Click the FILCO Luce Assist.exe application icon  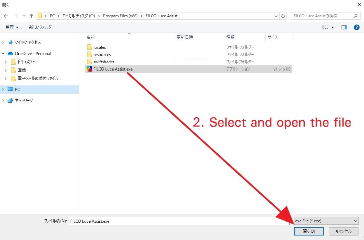click(89, 69)
